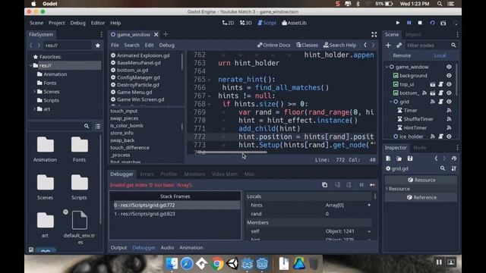Play the edited scene clapper icon
Image resolution: width=486 pixels, height=273 pixels.
click(443, 23)
